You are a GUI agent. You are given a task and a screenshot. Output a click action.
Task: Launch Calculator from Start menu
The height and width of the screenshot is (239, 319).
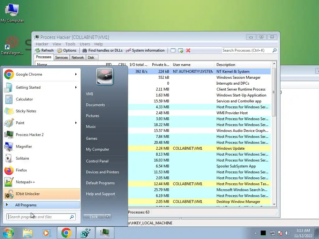click(42, 99)
